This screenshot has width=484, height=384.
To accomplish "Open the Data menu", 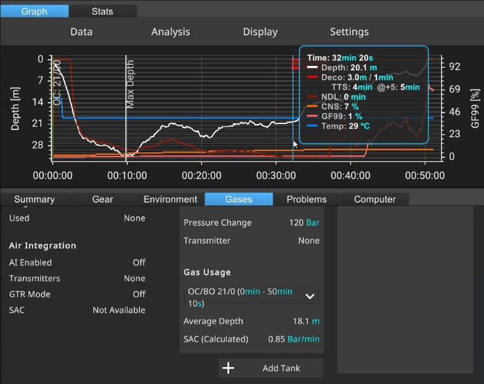I will (81, 32).
